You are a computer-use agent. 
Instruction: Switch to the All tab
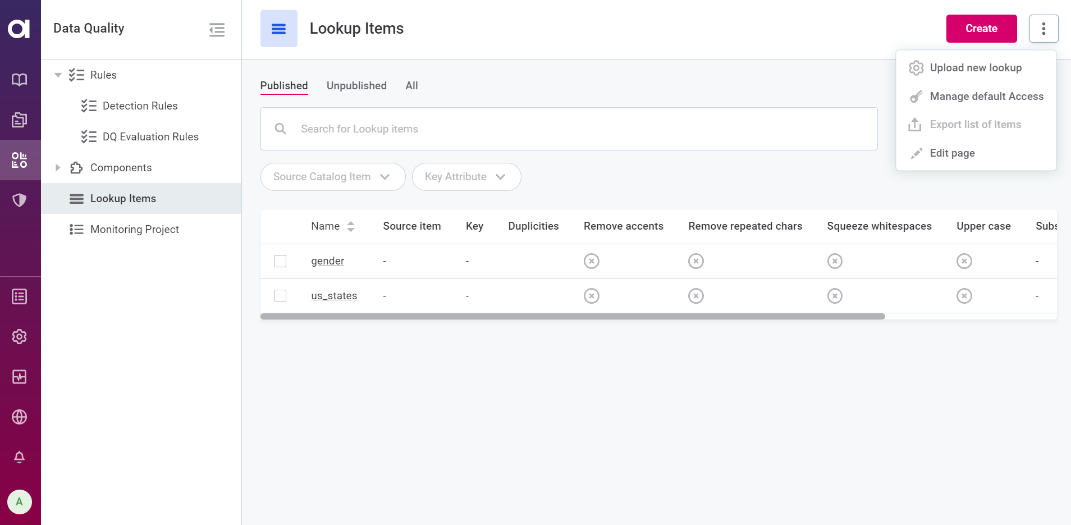click(x=412, y=86)
